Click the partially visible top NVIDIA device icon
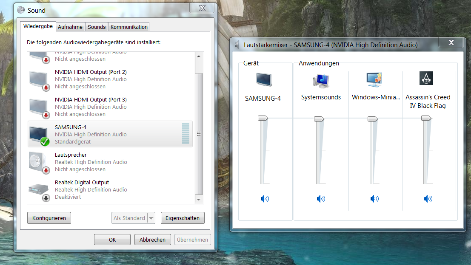 pos(39,57)
